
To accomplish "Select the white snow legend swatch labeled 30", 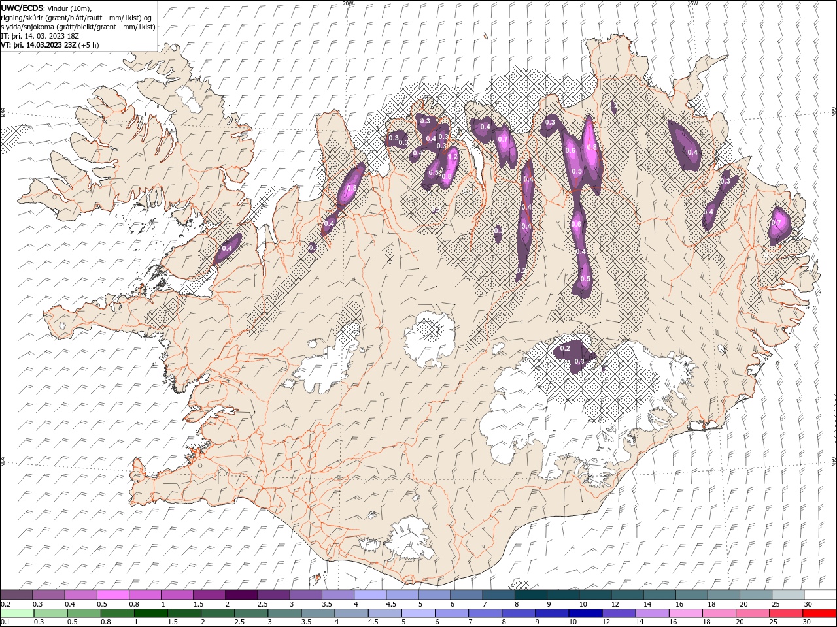I will [x=819, y=594].
